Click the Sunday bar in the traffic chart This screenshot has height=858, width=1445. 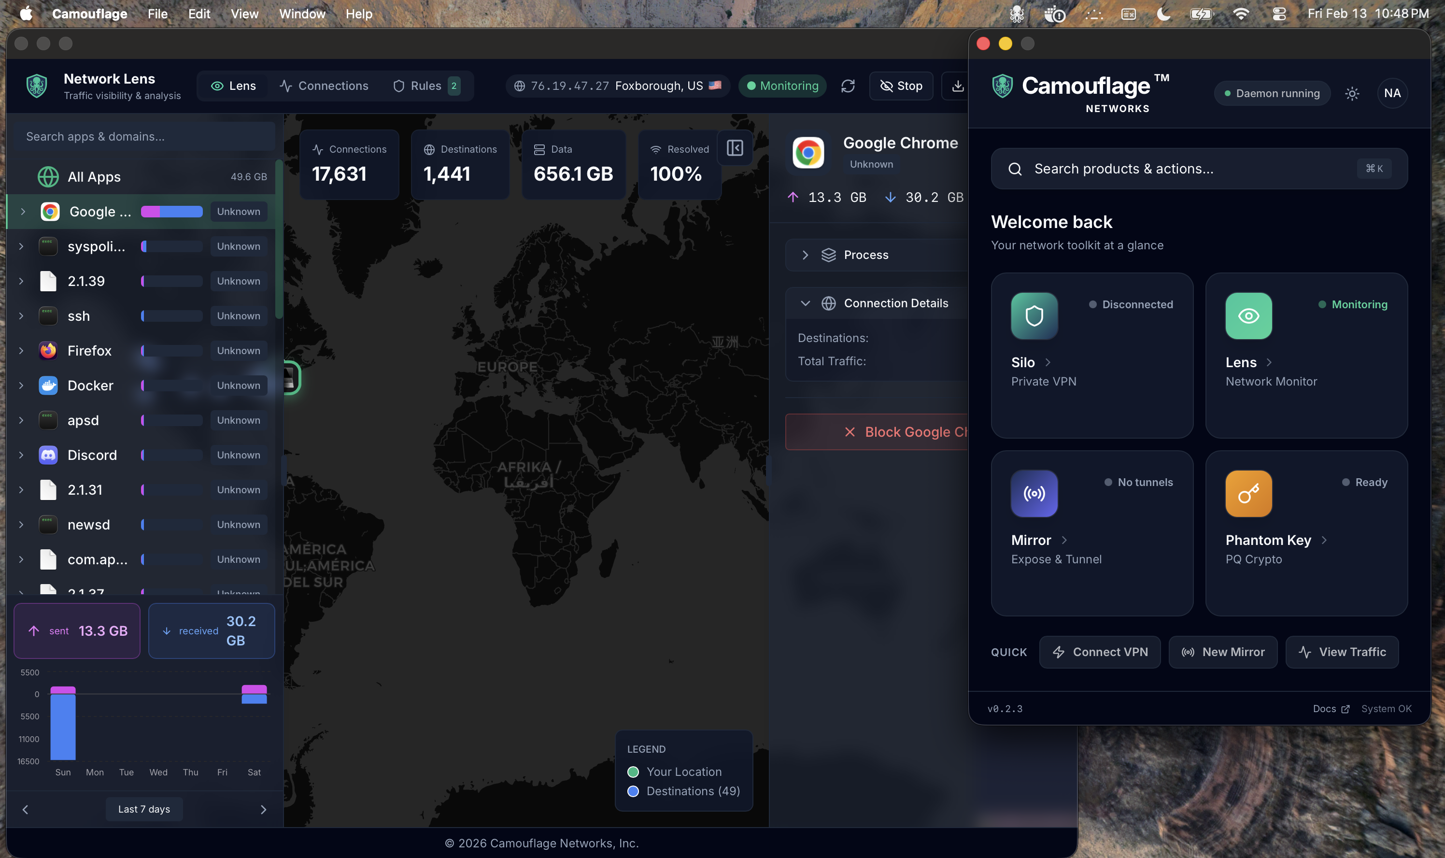63,723
